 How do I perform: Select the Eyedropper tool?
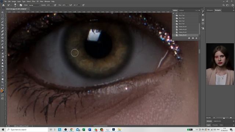[x=3, y=28]
